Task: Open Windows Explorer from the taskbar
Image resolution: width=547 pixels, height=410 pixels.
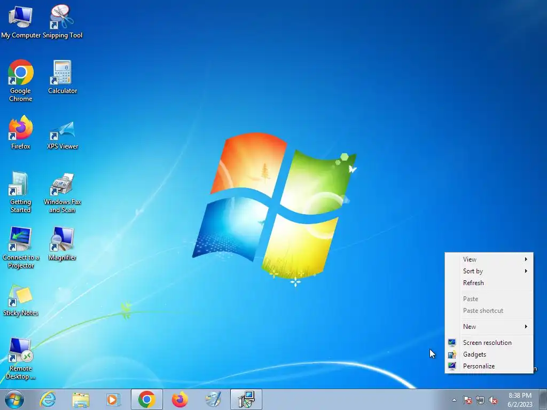Action: coord(81,399)
